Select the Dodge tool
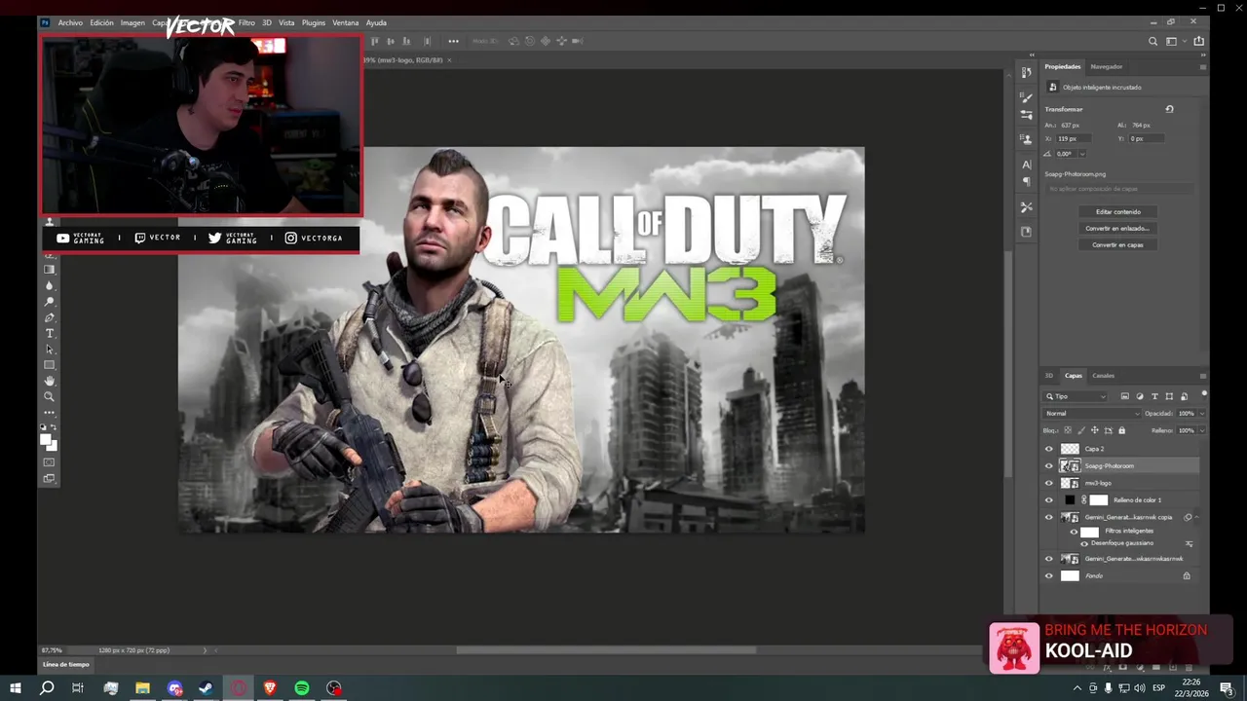Screen dimensions: 1247x701 click(50, 302)
